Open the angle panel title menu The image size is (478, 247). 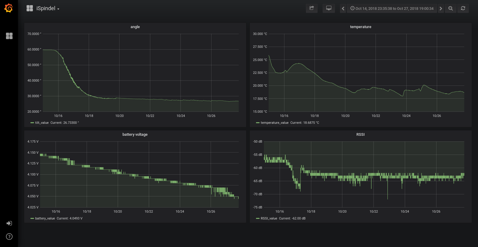point(135,27)
